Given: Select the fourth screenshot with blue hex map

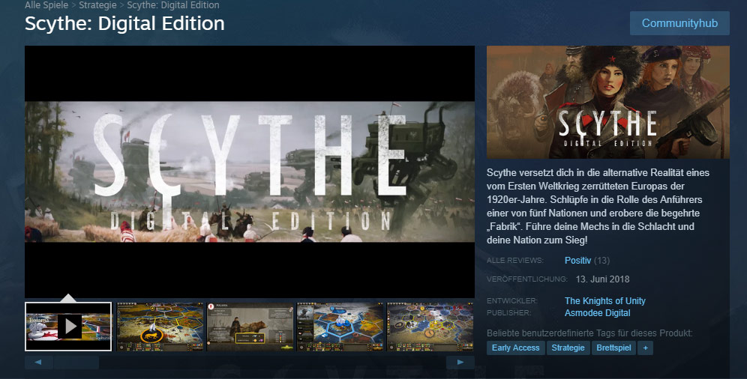Looking at the screenshot, I should 340,327.
